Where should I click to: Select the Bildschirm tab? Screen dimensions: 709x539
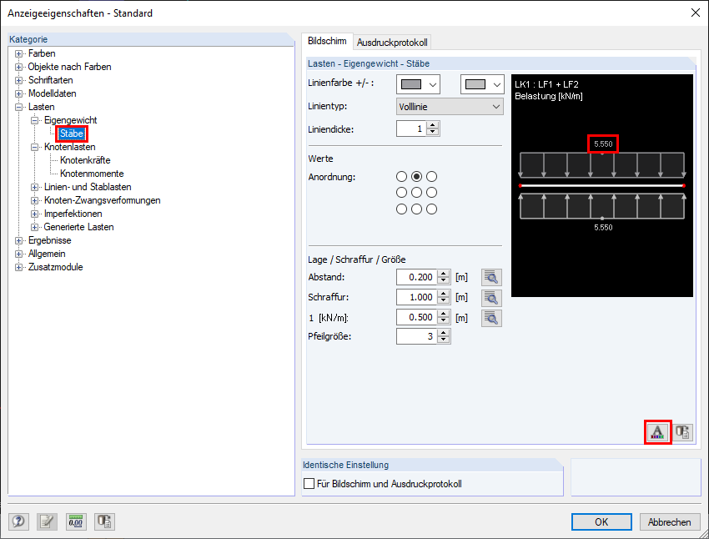tap(327, 42)
